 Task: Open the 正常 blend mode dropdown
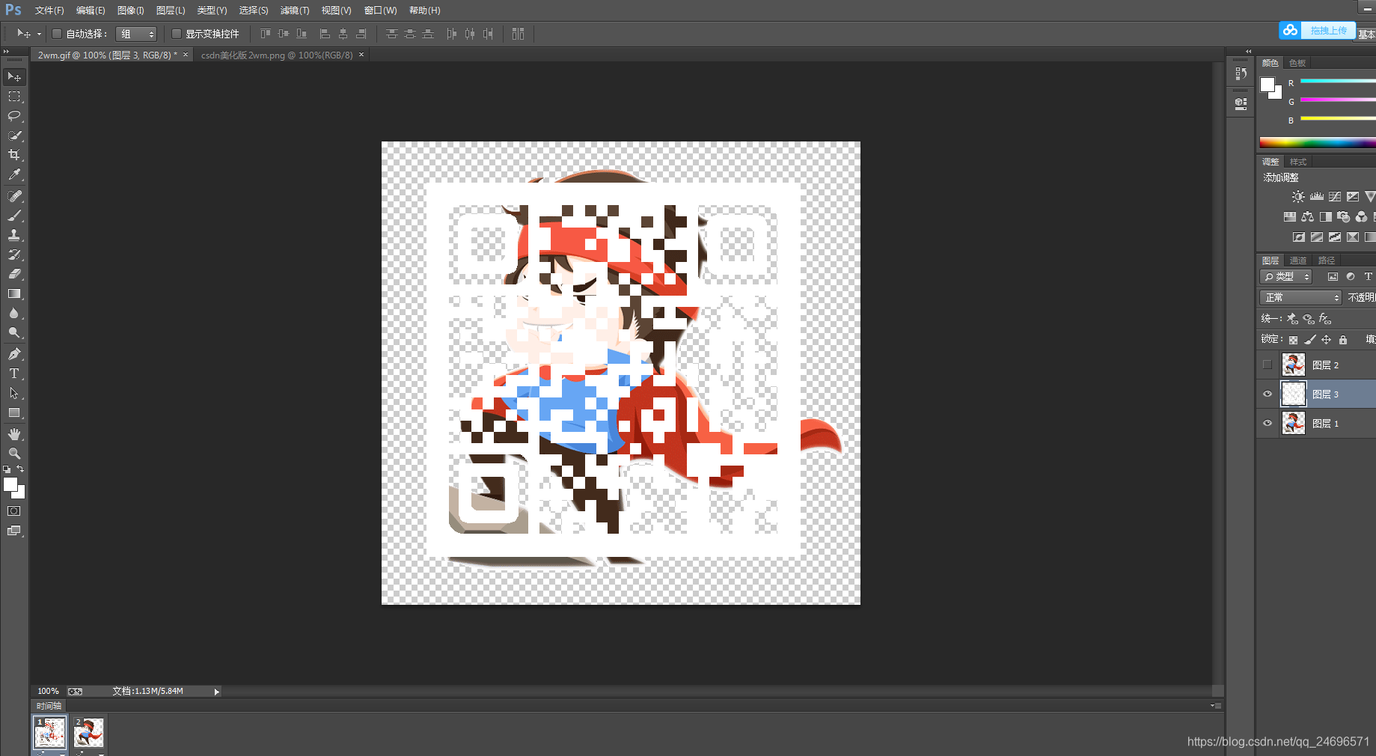[x=1300, y=298]
